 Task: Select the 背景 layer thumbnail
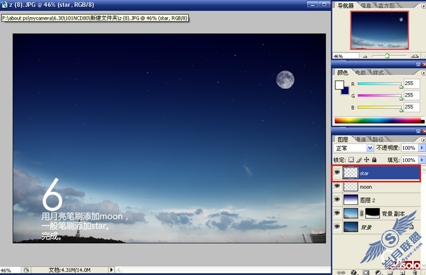(x=350, y=227)
